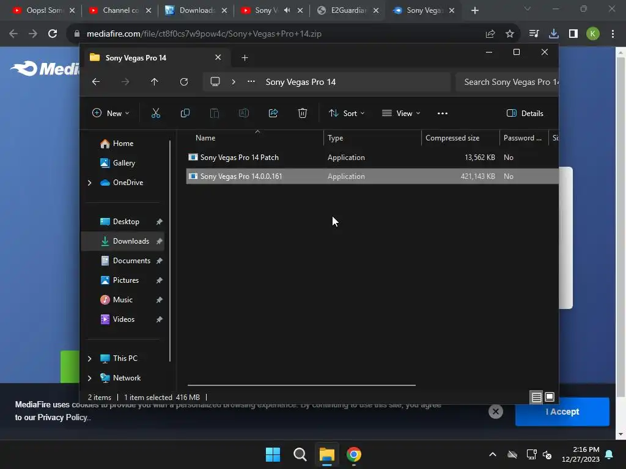Open the address bar ellipsis breadcrumb menu
This screenshot has height=469, width=626.
coord(251,81)
